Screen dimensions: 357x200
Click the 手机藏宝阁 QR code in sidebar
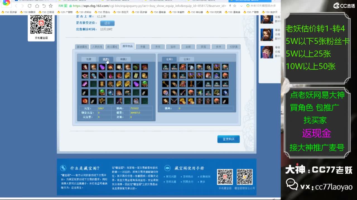click(x=41, y=24)
